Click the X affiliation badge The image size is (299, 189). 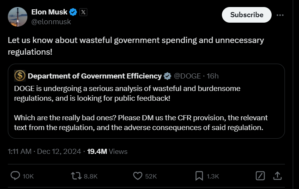(83, 12)
